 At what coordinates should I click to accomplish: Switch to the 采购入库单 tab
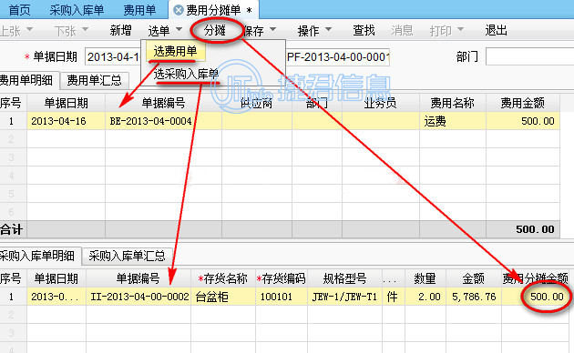point(77,10)
